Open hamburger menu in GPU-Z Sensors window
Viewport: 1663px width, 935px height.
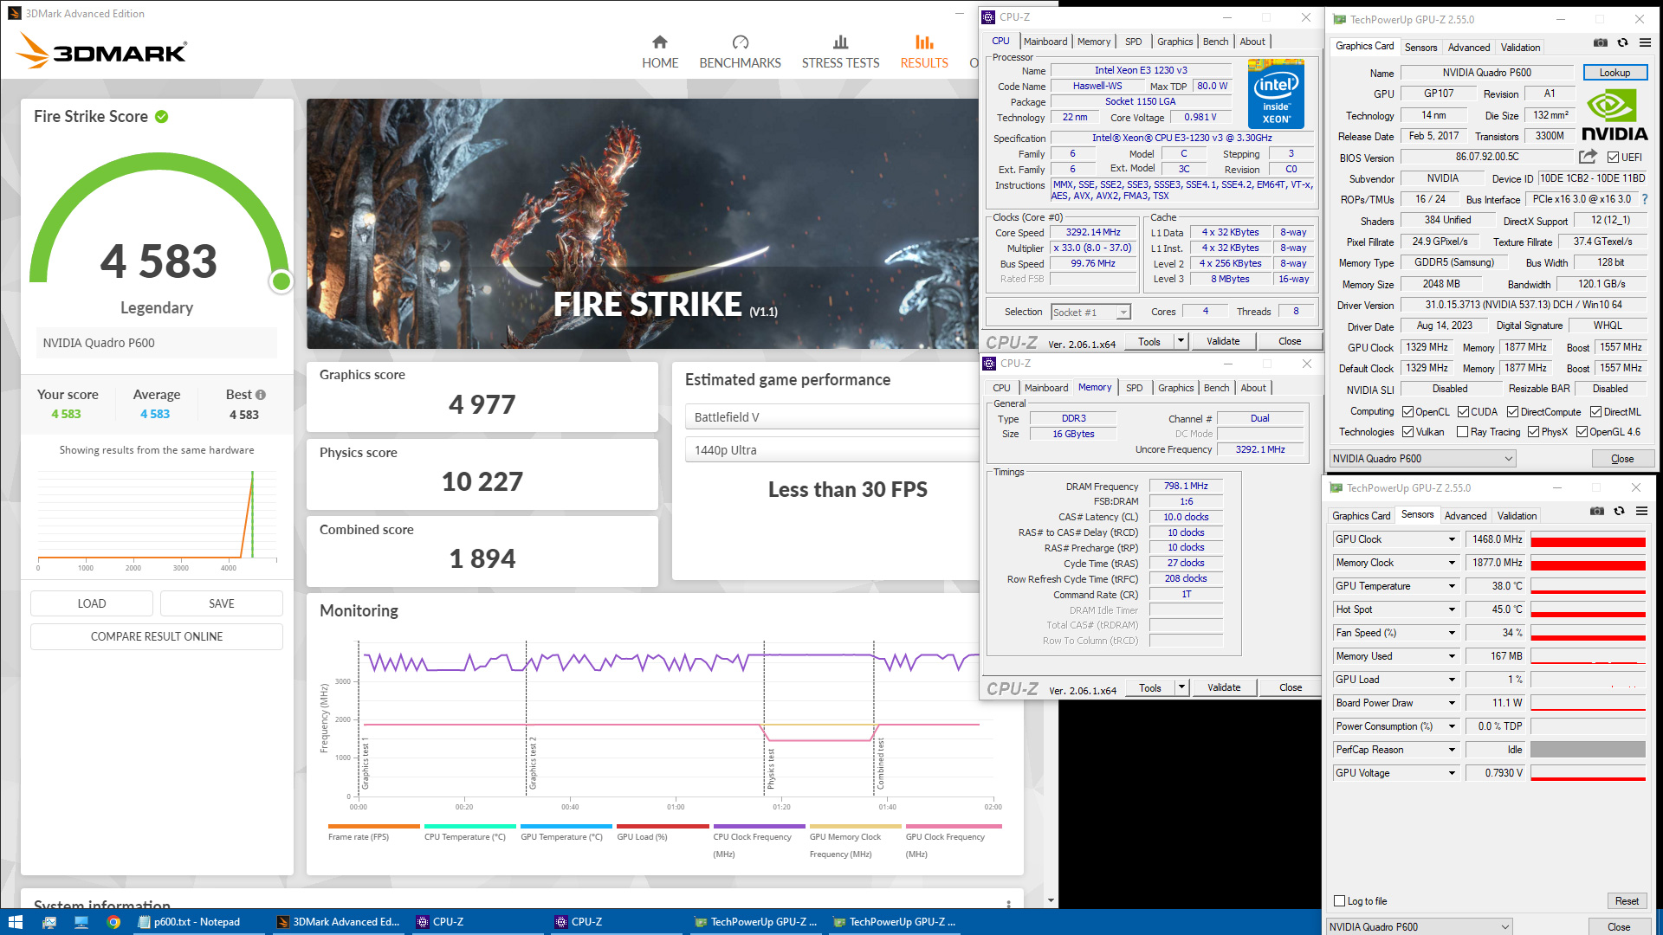[x=1641, y=512]
